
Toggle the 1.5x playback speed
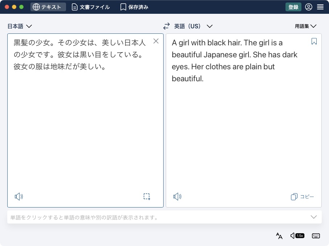tap(297, 236)
